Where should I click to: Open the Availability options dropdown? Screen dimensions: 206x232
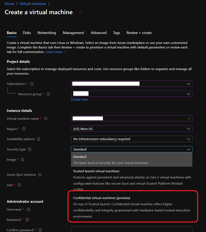coord(132,139)
